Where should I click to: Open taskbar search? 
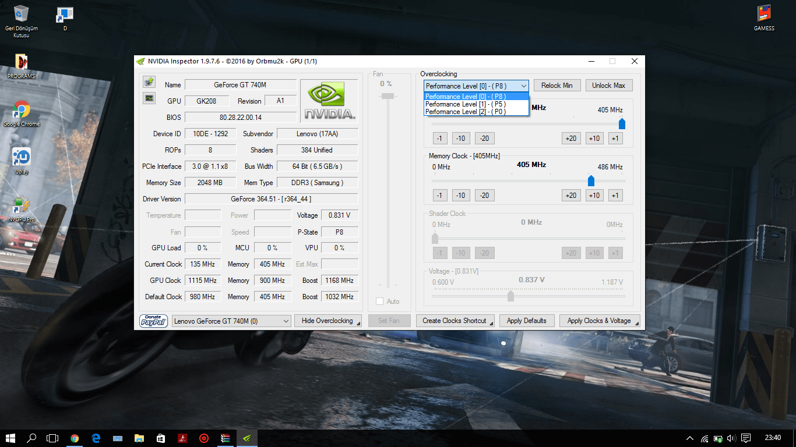tap(32, 438)
